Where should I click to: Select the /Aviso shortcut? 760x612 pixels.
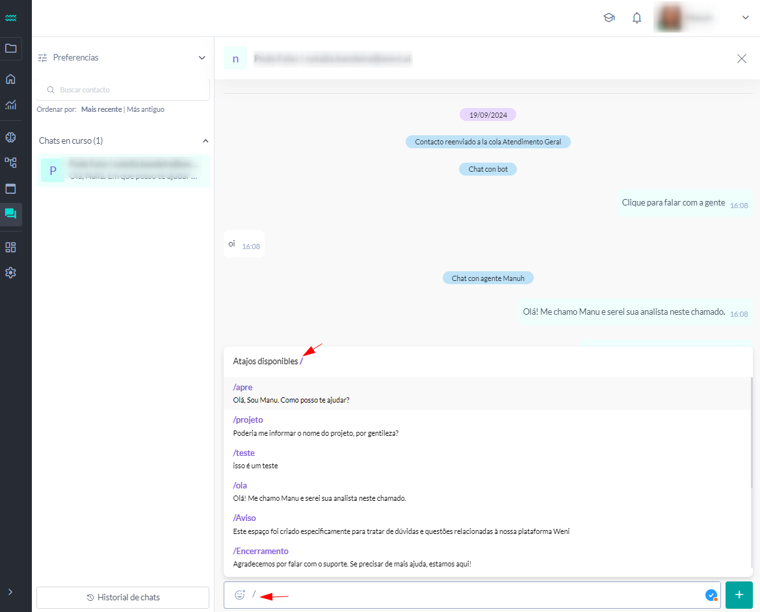[488, 524]
